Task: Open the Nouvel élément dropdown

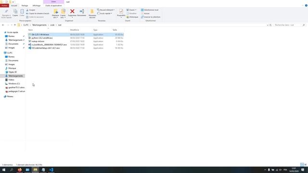Action: click(106, 10)
